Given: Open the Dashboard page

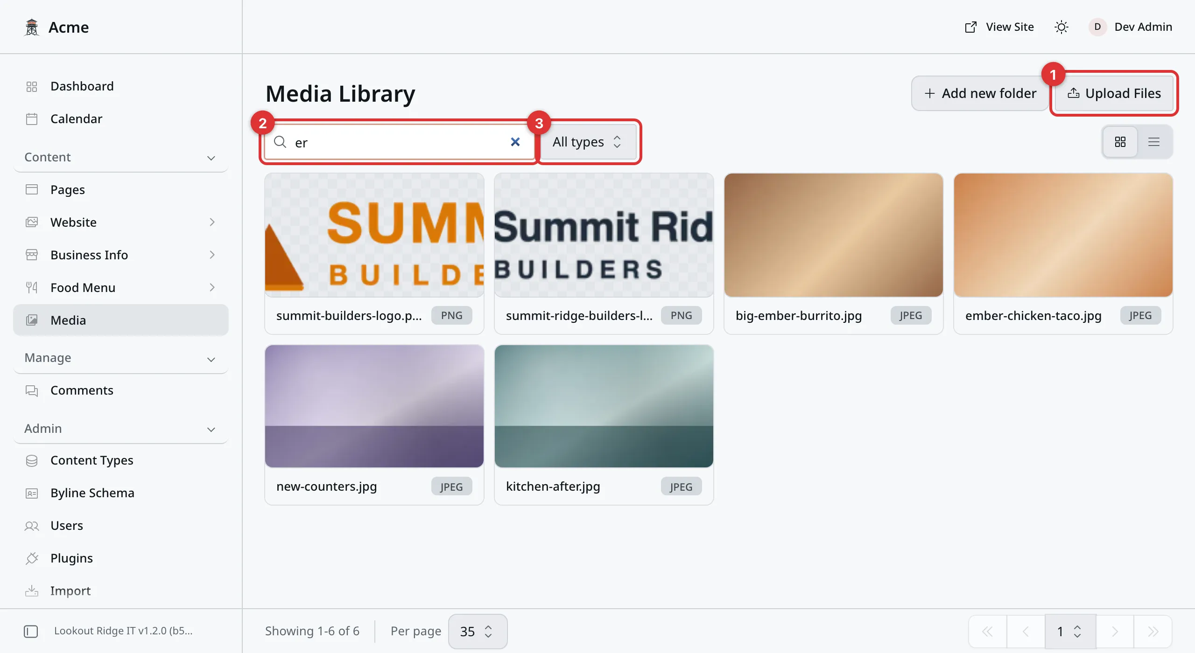Looking at the screenshot, I should 120,86.
